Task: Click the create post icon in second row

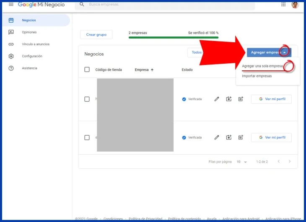Action: [x=241, y=137]
